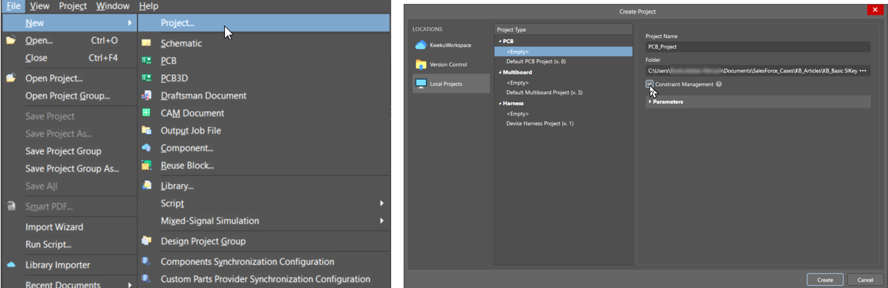The width and height of the screenshot is (888, 288).
Task: Click the Cancel button
Action: pyautogui.click(x=865, y=280)
